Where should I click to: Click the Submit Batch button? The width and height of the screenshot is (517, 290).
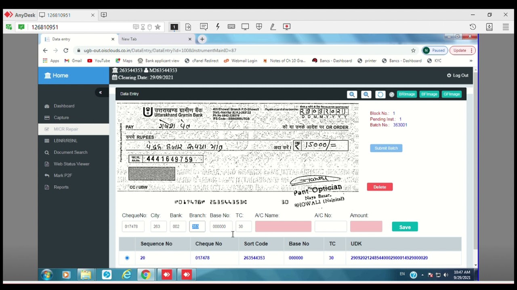(386, 148)
